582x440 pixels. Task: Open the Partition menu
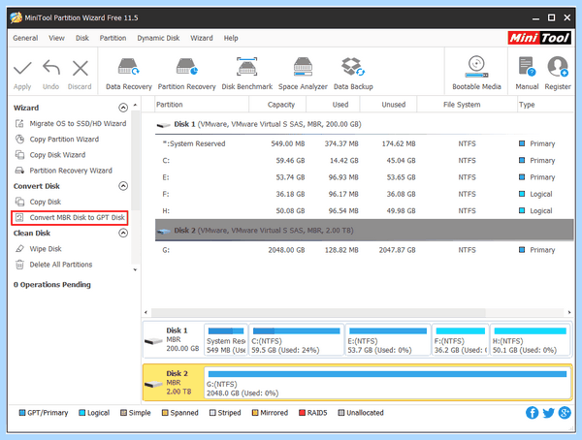(113, 38)
